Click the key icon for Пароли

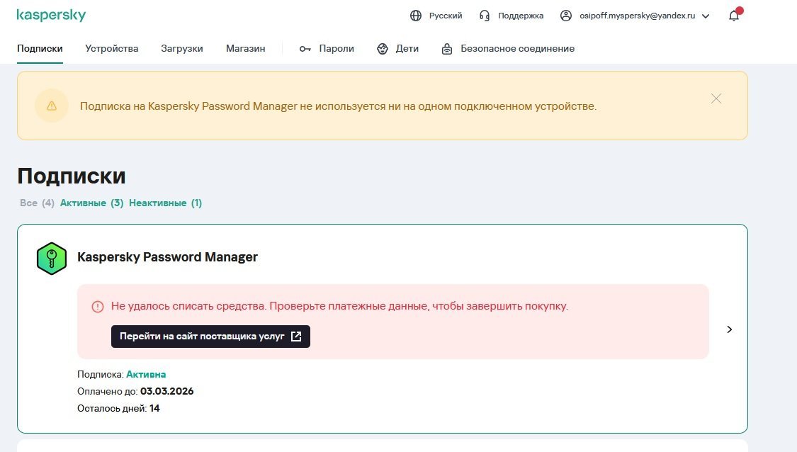click(305, 49)
